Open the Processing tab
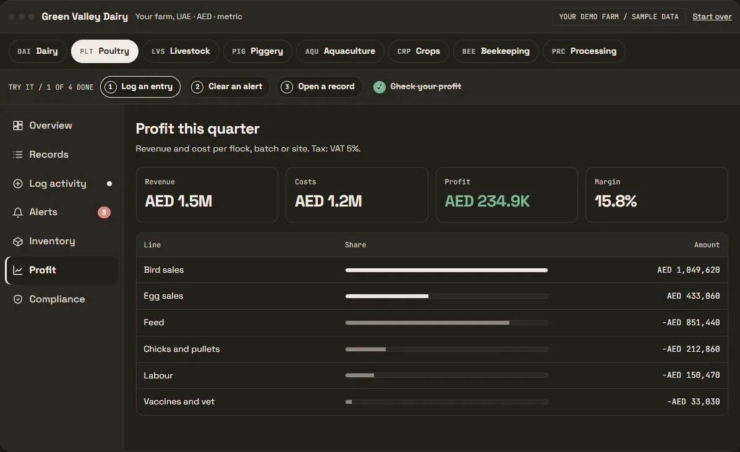740x452 pixels. click(x=584, y=51)
